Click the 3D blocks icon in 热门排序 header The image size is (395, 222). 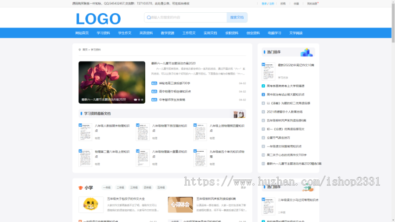[x=306, y=52]
